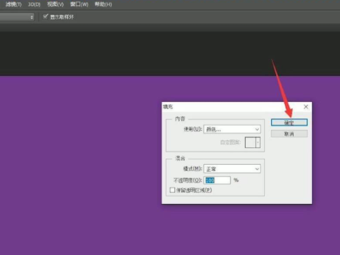Click the 不透明度 100 input field
Screen dimensions: 340x255
pyautogui.click(x=217, y=180)
